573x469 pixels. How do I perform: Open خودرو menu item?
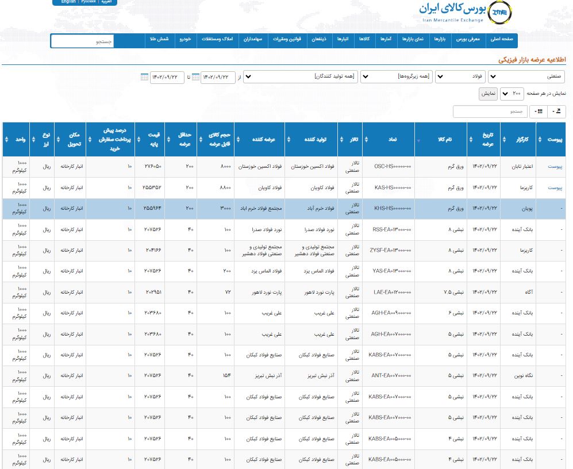point(185,39)
